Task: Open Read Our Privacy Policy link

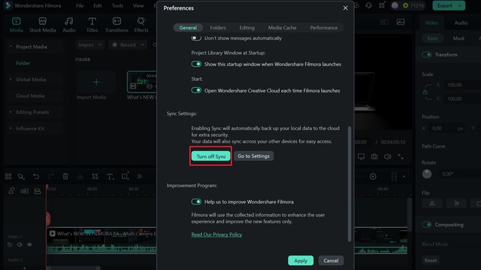Action: (x=216, y=235)
